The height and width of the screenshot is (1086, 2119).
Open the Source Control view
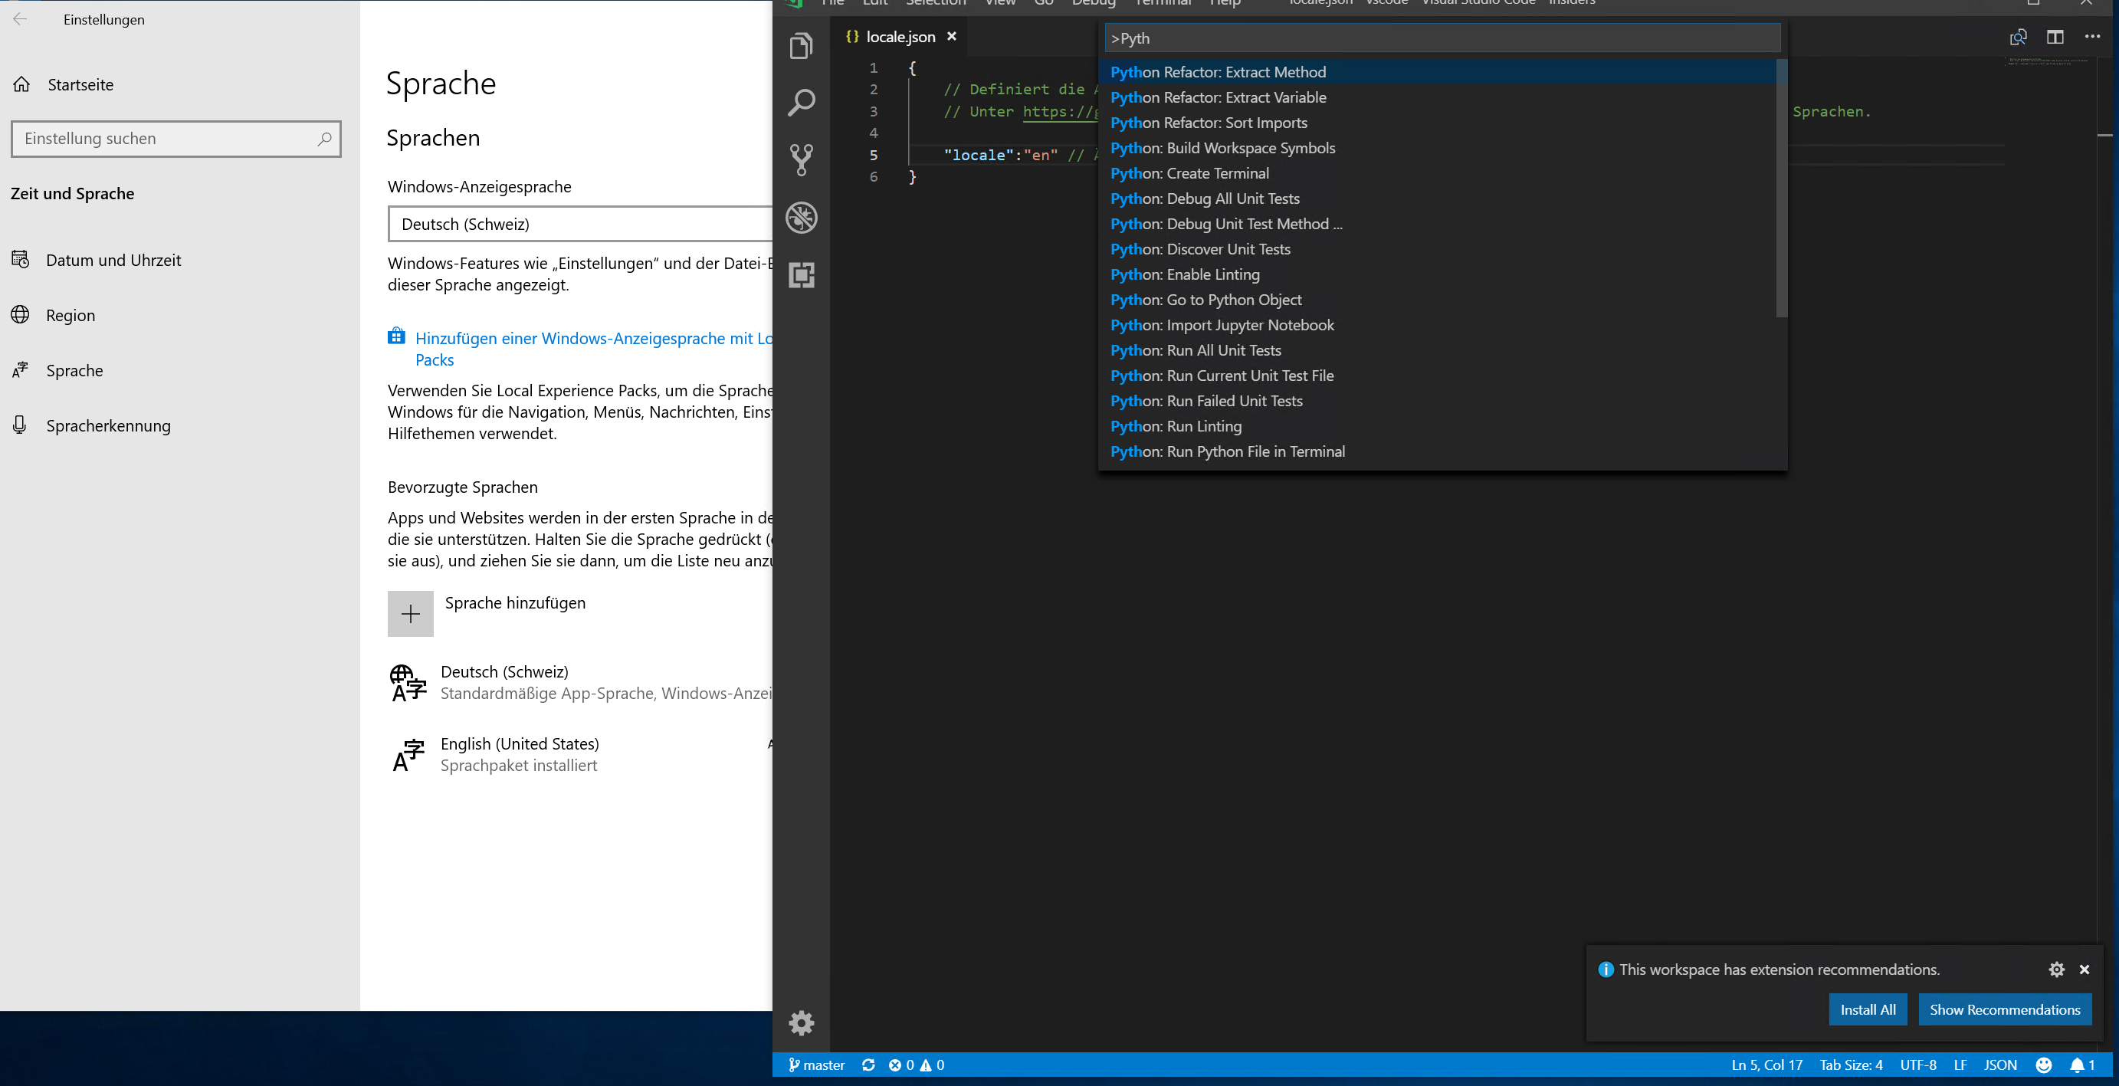(800, 159)
